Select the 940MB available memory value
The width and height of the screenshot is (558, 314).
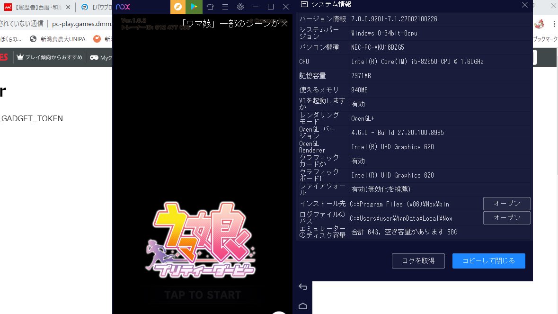[359, 90]
